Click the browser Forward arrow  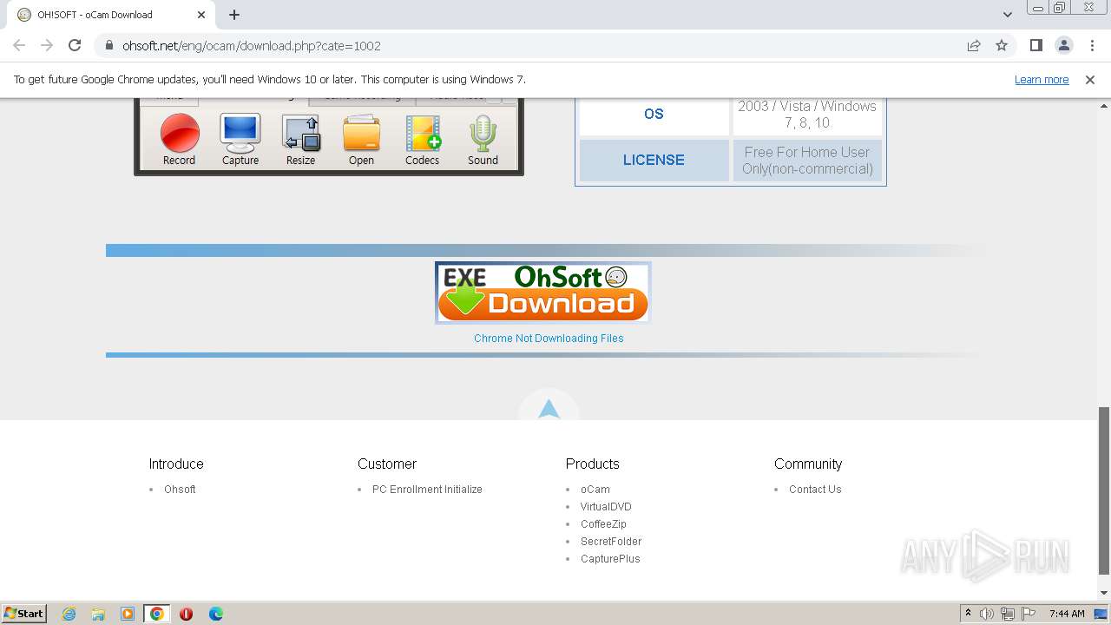pyautogui.click(x=47, y=46)
